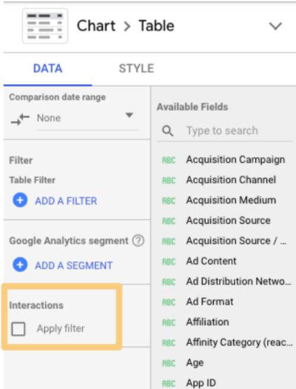This screenshot has width=296, height=389.
Task: Open the Google Analytics segment help icon
Action: pyautogui.click(x=138, y=240)
